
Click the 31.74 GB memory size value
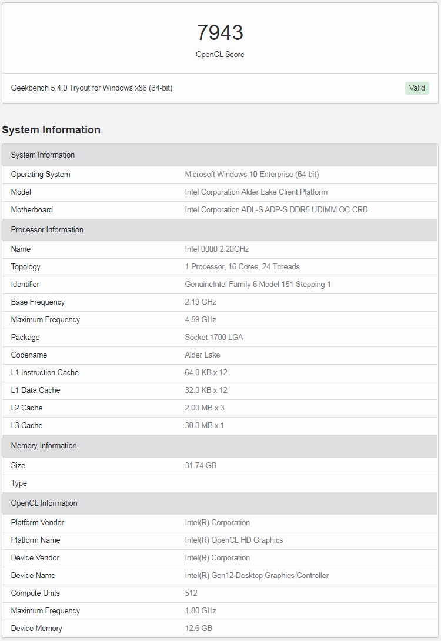coord(201,466)
